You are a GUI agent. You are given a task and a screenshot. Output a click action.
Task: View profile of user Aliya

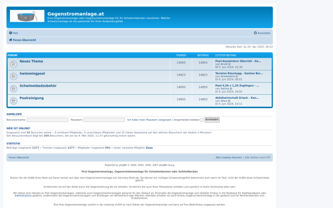tap(224, 101)
